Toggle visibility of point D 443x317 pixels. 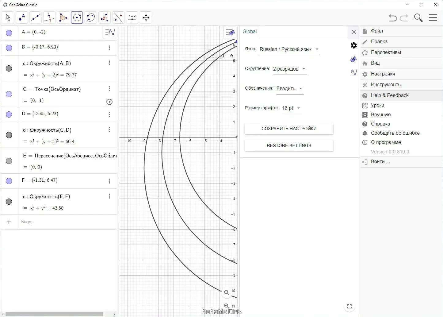(x=9, y=114)
